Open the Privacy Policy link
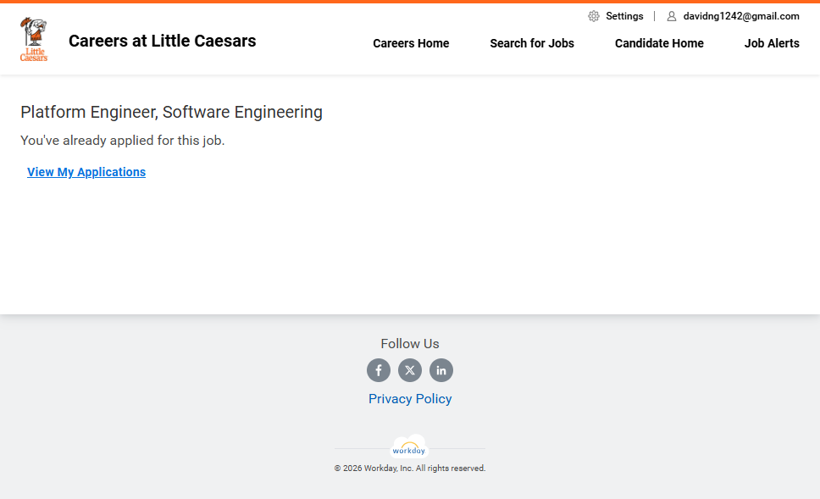Viewport: 820px width, 499px height. tap(410, 399)
